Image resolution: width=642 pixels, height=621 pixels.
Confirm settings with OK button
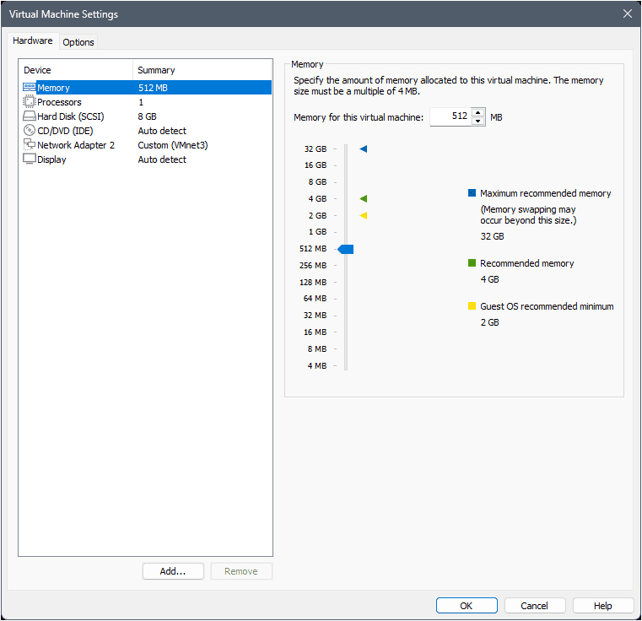click(x=467, y=606)
